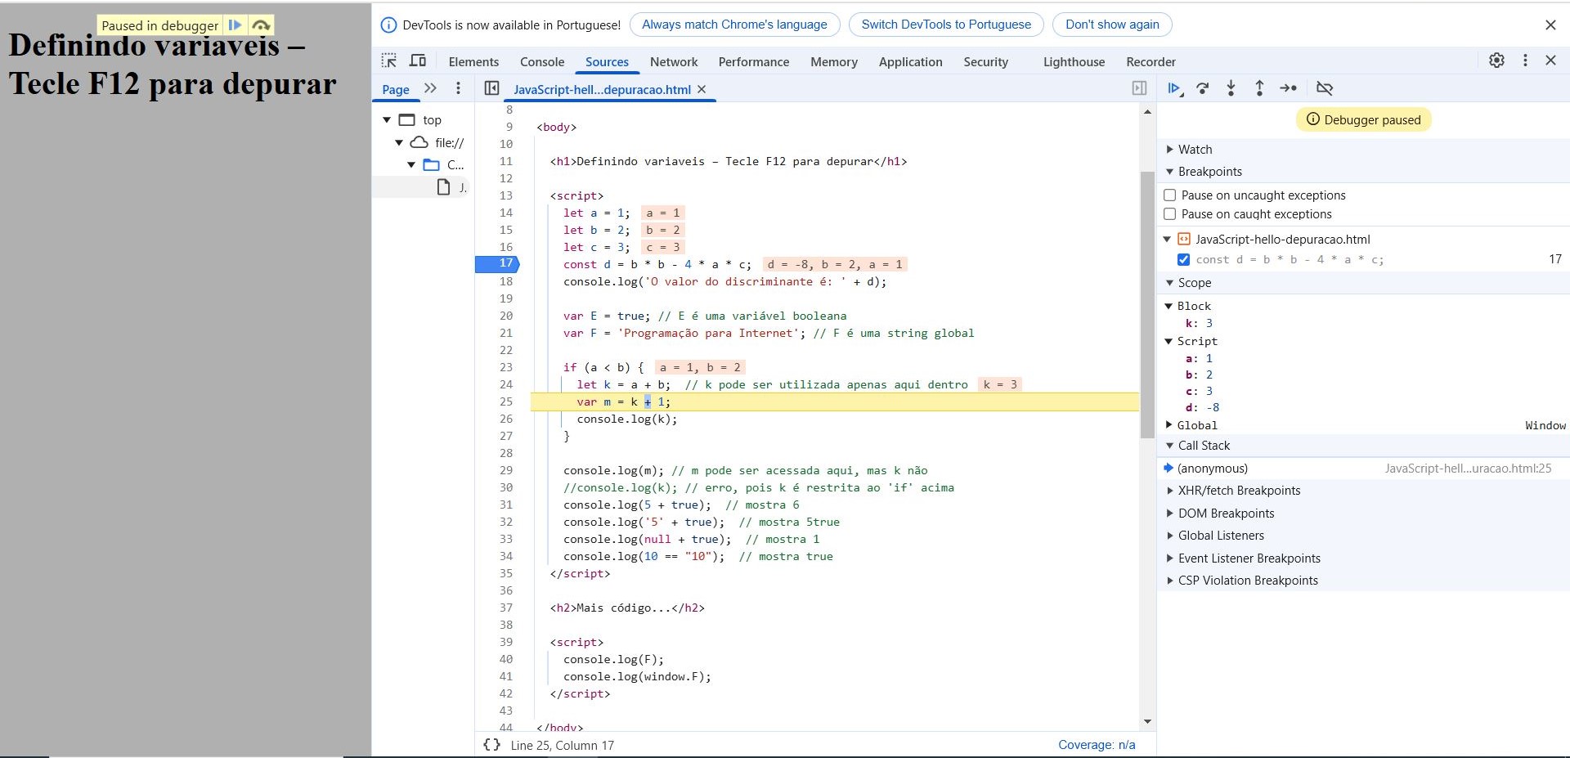Pretty print the source code
This screenshot has height=758, width=1570.
tap(491, 745)
